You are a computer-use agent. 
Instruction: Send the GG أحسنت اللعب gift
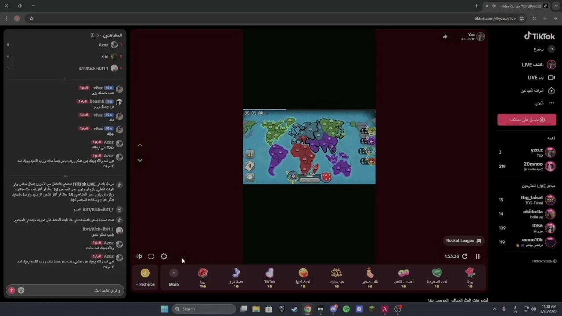(x=403, y=278)
